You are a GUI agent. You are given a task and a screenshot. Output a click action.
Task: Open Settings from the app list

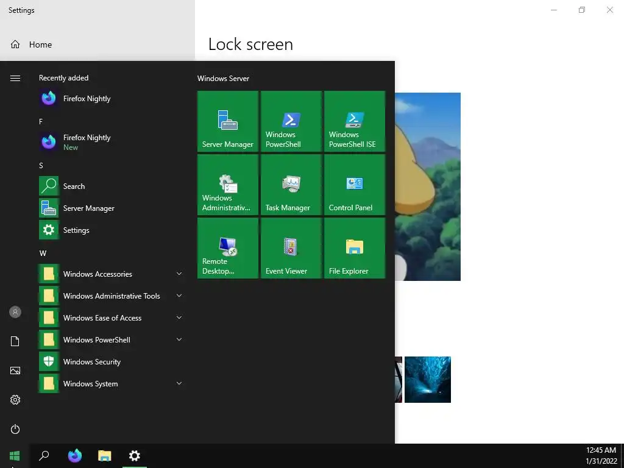click(112, 230)
